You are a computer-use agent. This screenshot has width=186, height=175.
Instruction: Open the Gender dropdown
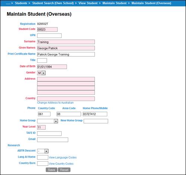click(x=41, y=73)
